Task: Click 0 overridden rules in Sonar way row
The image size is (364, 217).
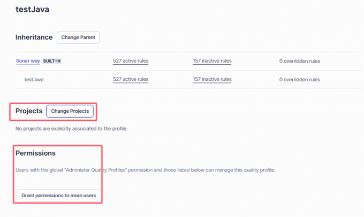Action: coord(299,61)
